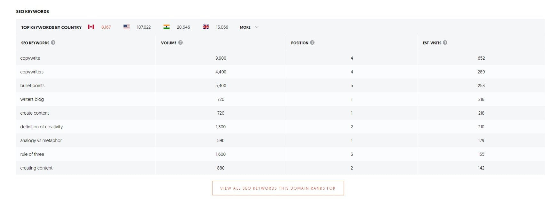Click est. visits value 289
The width and height of the screenshot is (558, 204).
coord(481,72)
